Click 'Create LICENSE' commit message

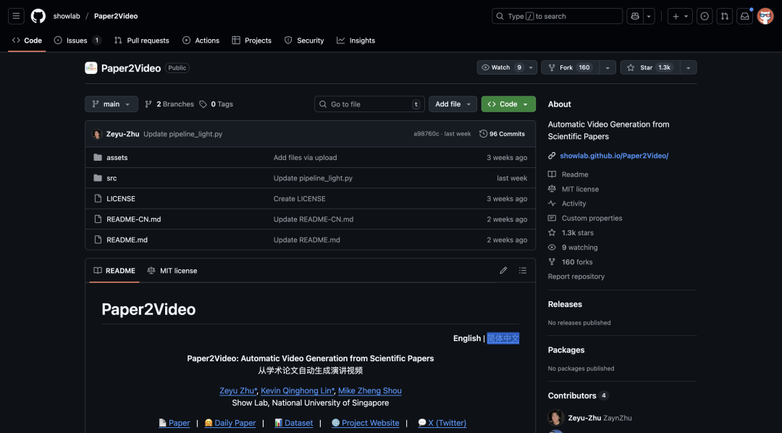click(299, 198)
